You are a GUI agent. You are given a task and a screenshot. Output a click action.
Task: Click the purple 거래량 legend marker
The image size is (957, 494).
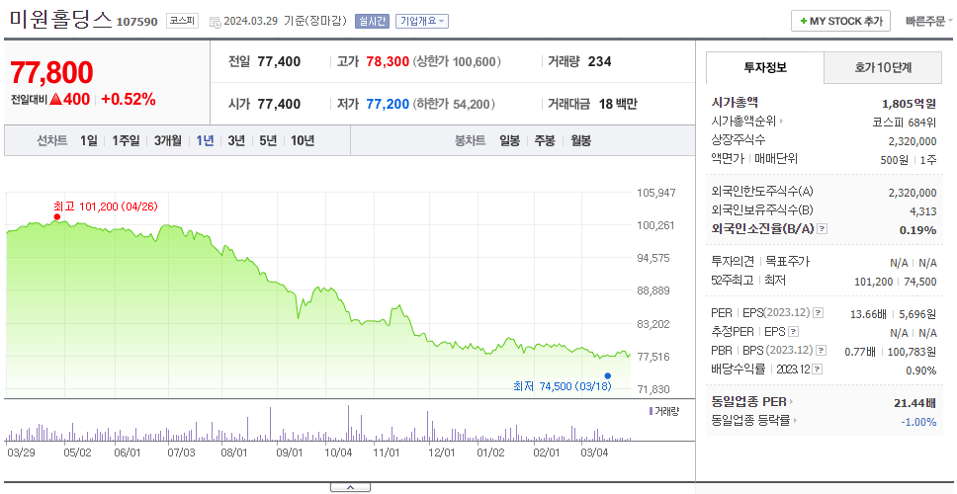pos(651,412)
